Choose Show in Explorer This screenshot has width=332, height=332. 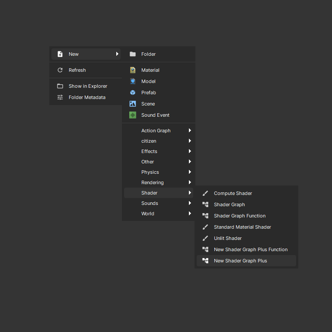(88, 86)
